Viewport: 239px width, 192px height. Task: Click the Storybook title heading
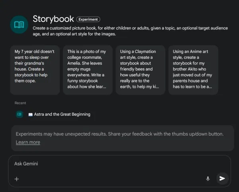pyautogui.click(x=53, y=19)
